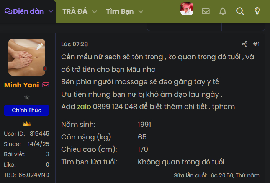The width and height of the screenshot is (270, 183).
Task: Open your account avatar in header
Action: [187, 9]
